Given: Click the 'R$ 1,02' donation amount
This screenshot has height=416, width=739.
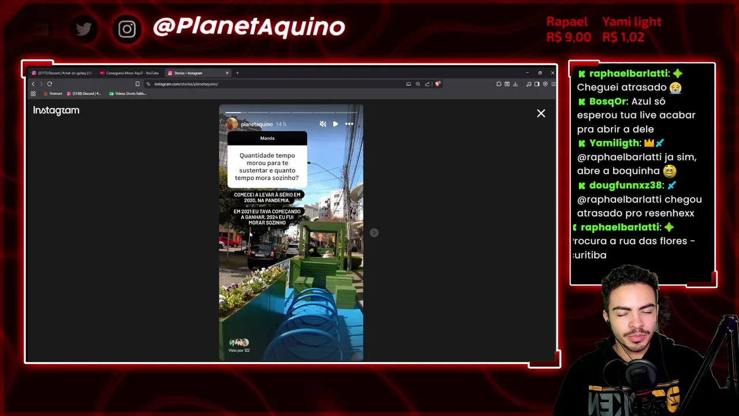Looking at the screenshot, I should click(623, 38).
